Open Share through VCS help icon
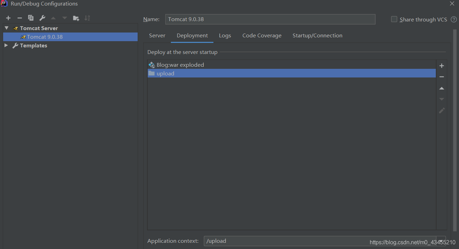459x249 pixels. coord(454,19)
